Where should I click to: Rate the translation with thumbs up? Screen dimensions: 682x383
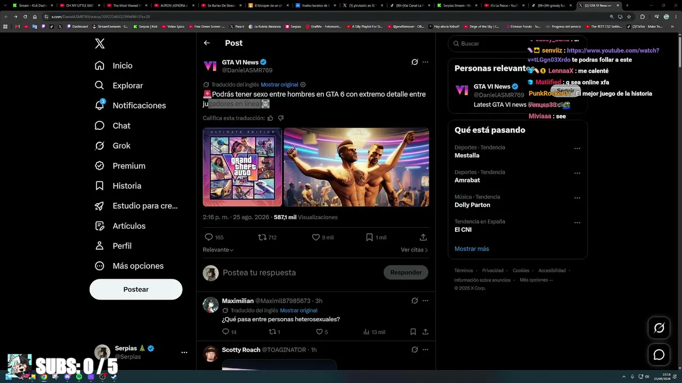[270, 118]
